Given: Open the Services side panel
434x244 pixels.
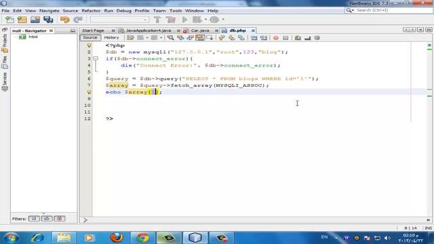Looking at the screenshot, I should pyautogui.click(x=5, y=82).
